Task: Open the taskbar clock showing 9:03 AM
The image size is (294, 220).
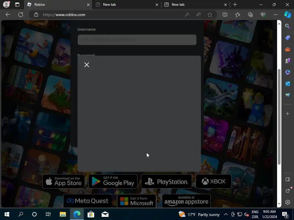Action: pyautogui.click(x=270, y=214)
